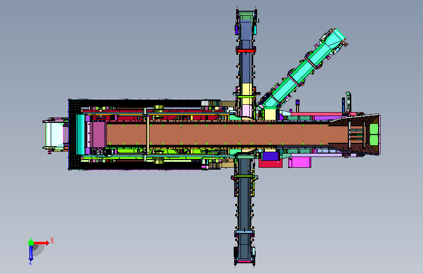Click the green Y axis dot of the triad
423x274 pixels.
click(31, 243)
